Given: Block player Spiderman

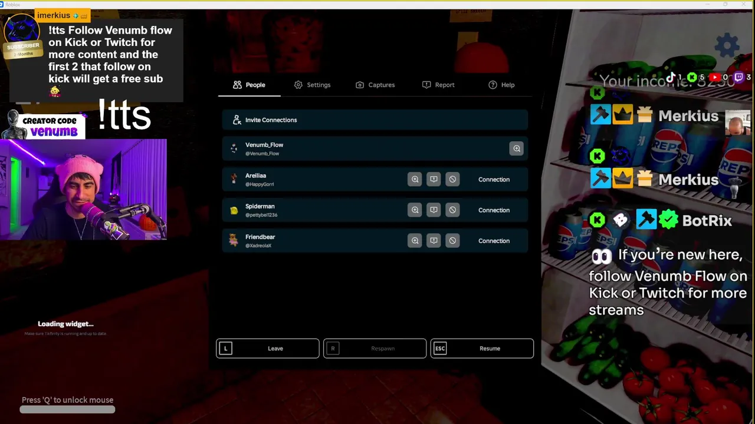Looking at the screenshot, I should pyautogui.click(x=452, y=210).
